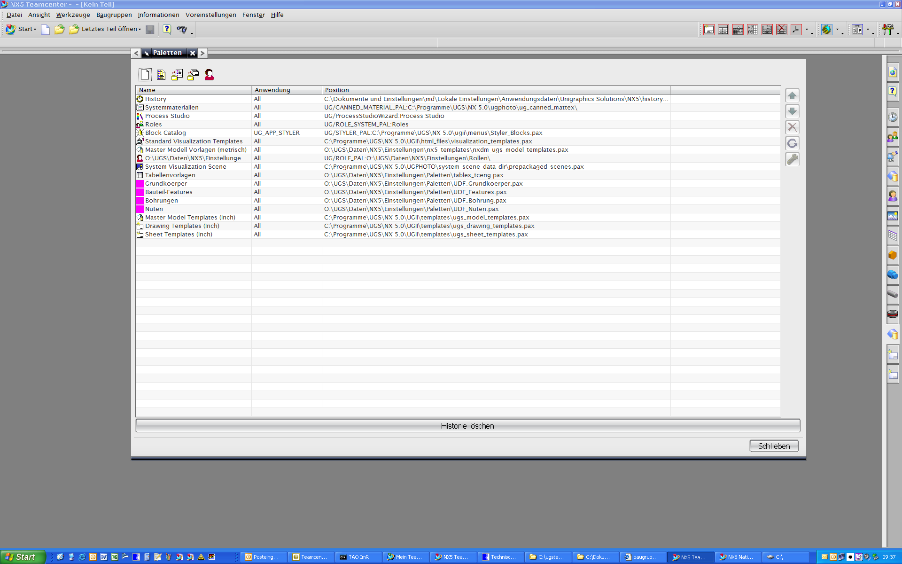Open dropdown arrow next to gear icon

tap(837, 30)
